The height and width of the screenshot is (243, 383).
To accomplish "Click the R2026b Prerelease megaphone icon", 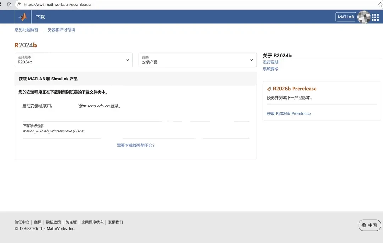I will click(269, 89).
